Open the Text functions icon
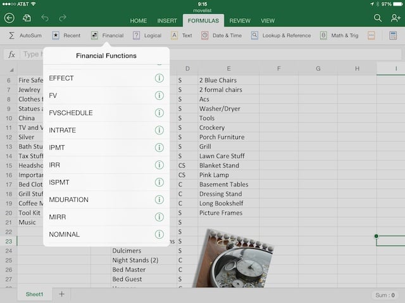Screen dimensions: 405x303 (x=175, y=35)
